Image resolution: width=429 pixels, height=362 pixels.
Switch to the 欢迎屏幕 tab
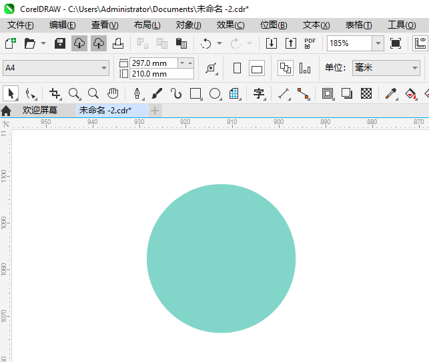pyautogui.click(x=40, y=111)
